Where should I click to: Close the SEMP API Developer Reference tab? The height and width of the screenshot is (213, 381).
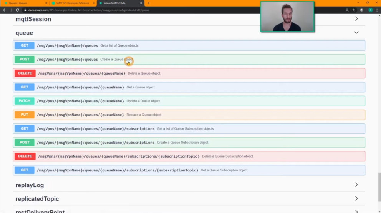click(93, 3)
